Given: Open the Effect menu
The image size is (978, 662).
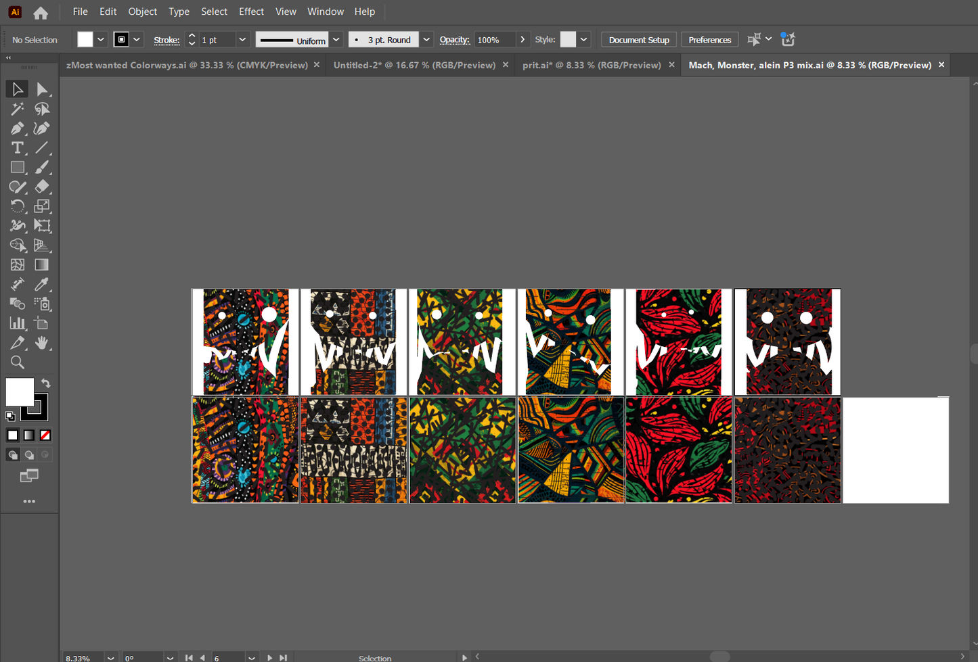Looking at the screenshot, I should click(x=251, y=11).
